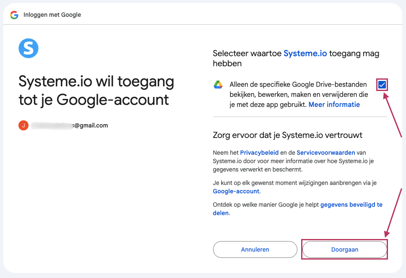The width and height of the screenshot is (406, 278).
Task: Click the orange J account avatar
Action: 23,125
